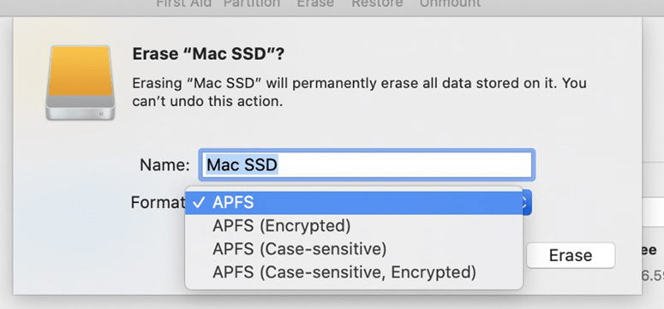Image resolution: width=664 pixels, height=309 pixels.
Task: Confirm with the Erase button
Action: tap(571, 255)
